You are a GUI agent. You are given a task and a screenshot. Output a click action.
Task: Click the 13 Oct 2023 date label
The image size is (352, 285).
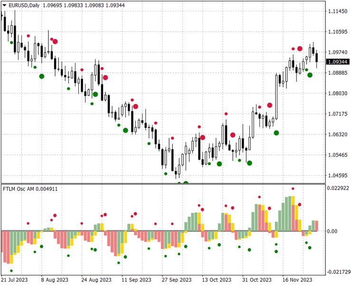(217, 280)
